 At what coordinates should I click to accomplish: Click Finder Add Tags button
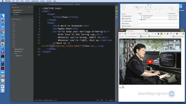click(161, 7)
